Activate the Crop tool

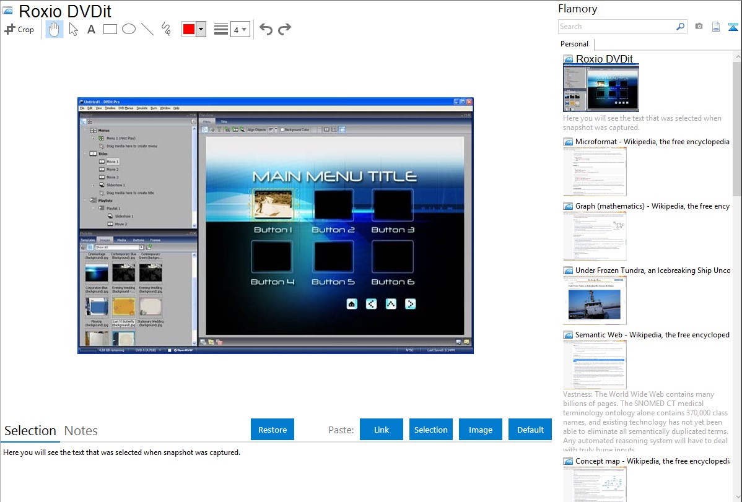[19, 29]
